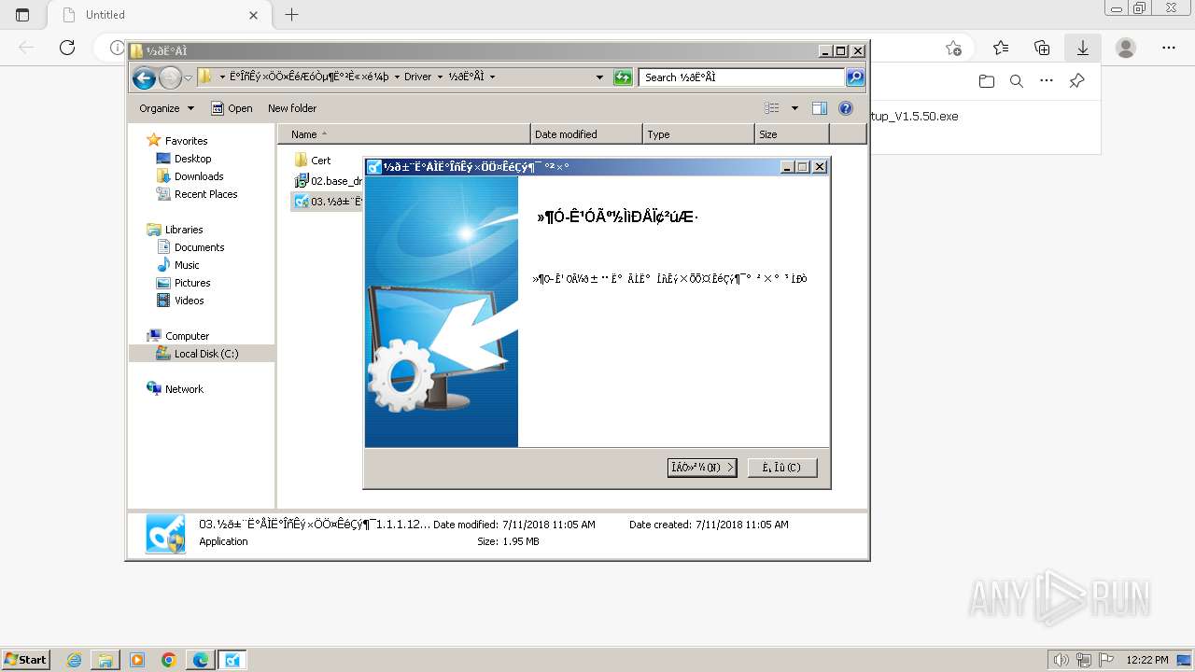This screenshot has width=1195, height=672.
Task: Click the Open toolbar button
Action: click(x=232, y=108)
